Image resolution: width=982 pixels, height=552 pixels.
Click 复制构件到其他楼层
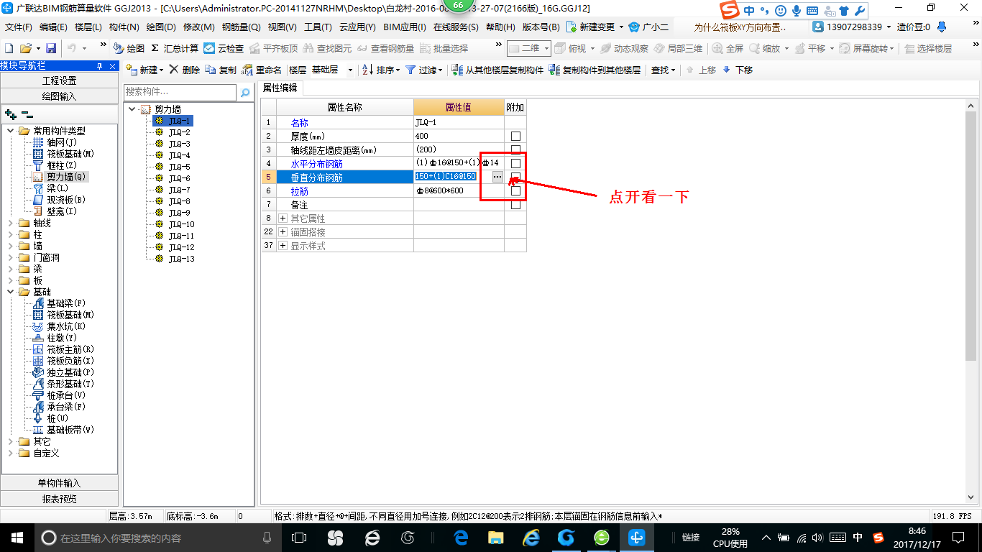click(x=595, y=70)
